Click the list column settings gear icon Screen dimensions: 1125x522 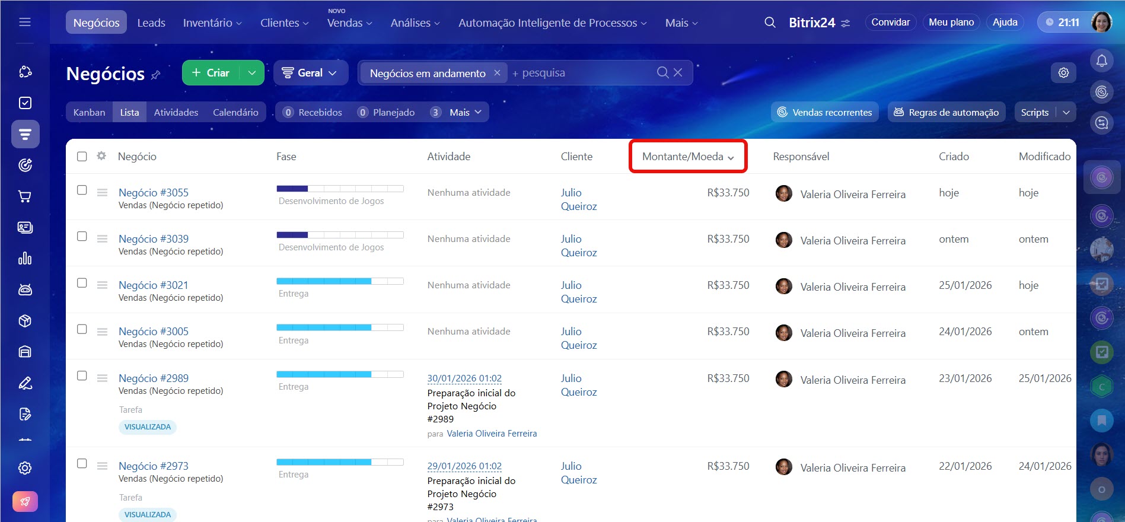point(101,156)
